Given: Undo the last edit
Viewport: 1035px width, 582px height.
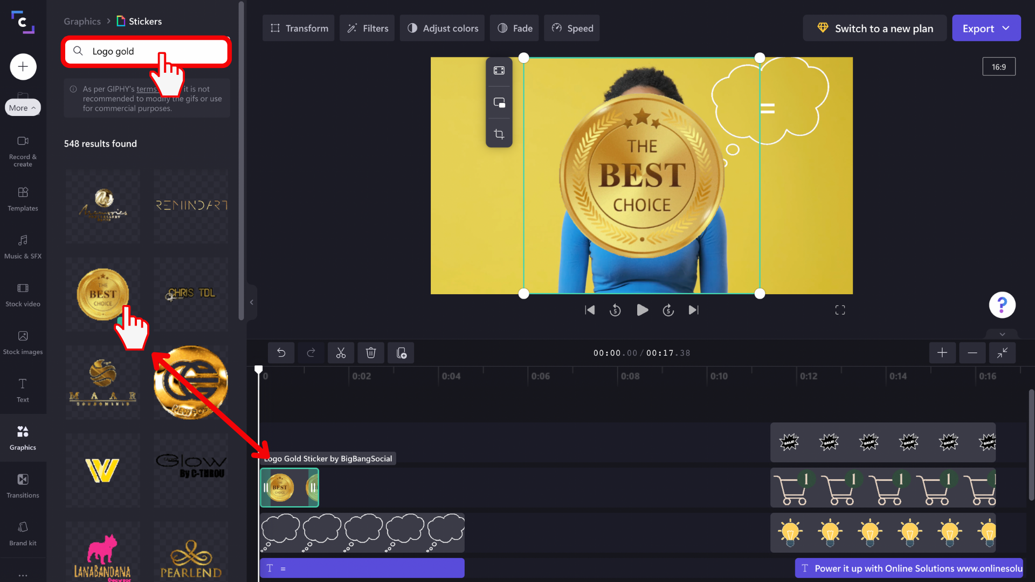Looking at the screenshot, I should pyautogui.click(x=281, y=352).
